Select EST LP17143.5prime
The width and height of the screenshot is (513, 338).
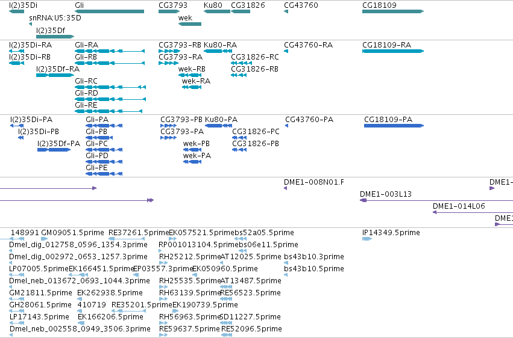click(x=17, y=324)
